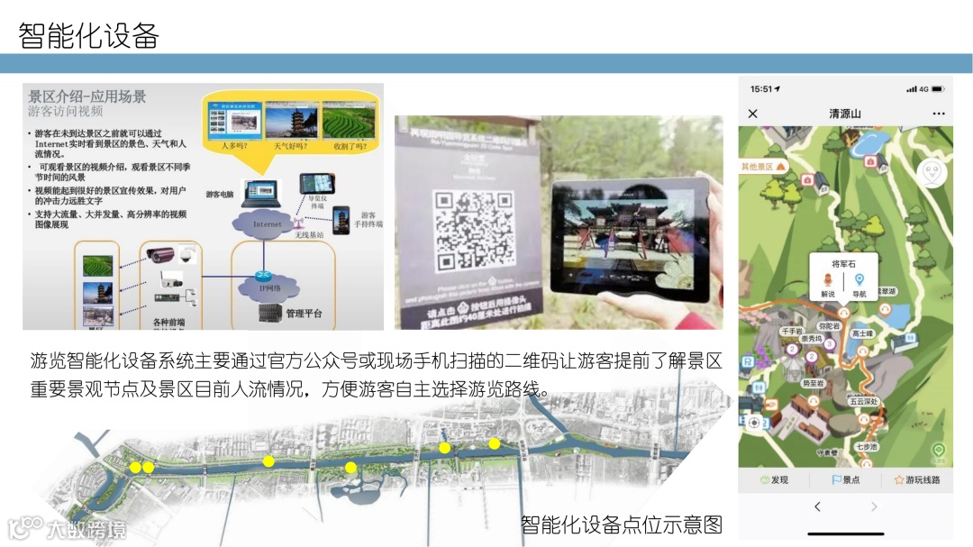The height and width of the screenshot is (547, 973).
Task: Open the three-dot more menu beside 清源山
Action: (938, 114)
